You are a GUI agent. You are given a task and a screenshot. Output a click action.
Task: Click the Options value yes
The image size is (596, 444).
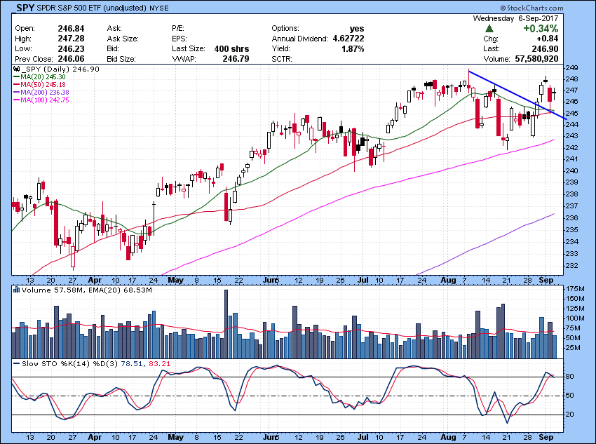pos(357,29)
